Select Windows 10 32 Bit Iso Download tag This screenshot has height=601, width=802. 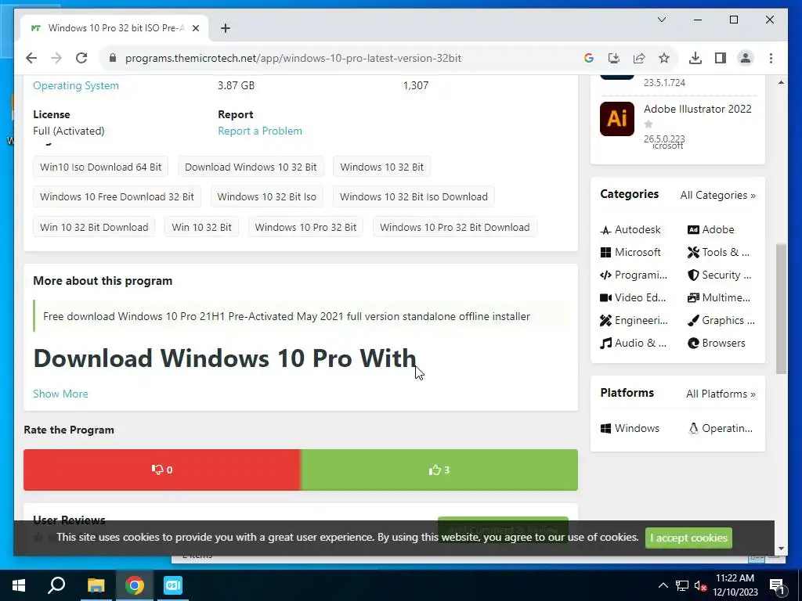click(414, 196)
